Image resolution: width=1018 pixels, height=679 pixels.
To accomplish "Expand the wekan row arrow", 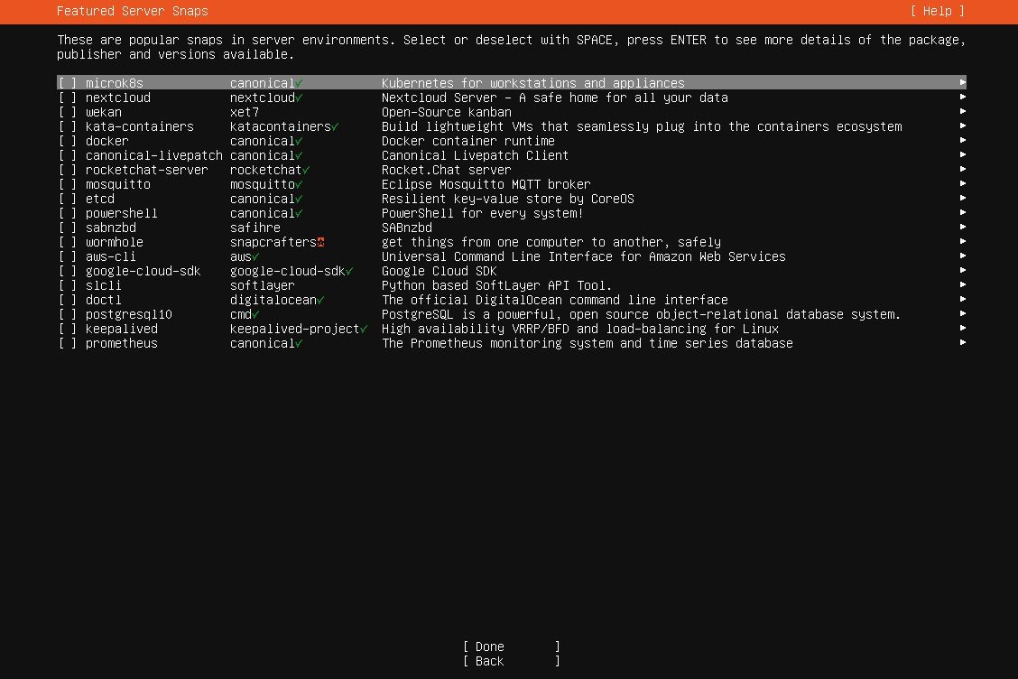I will [x=963, y=111].
